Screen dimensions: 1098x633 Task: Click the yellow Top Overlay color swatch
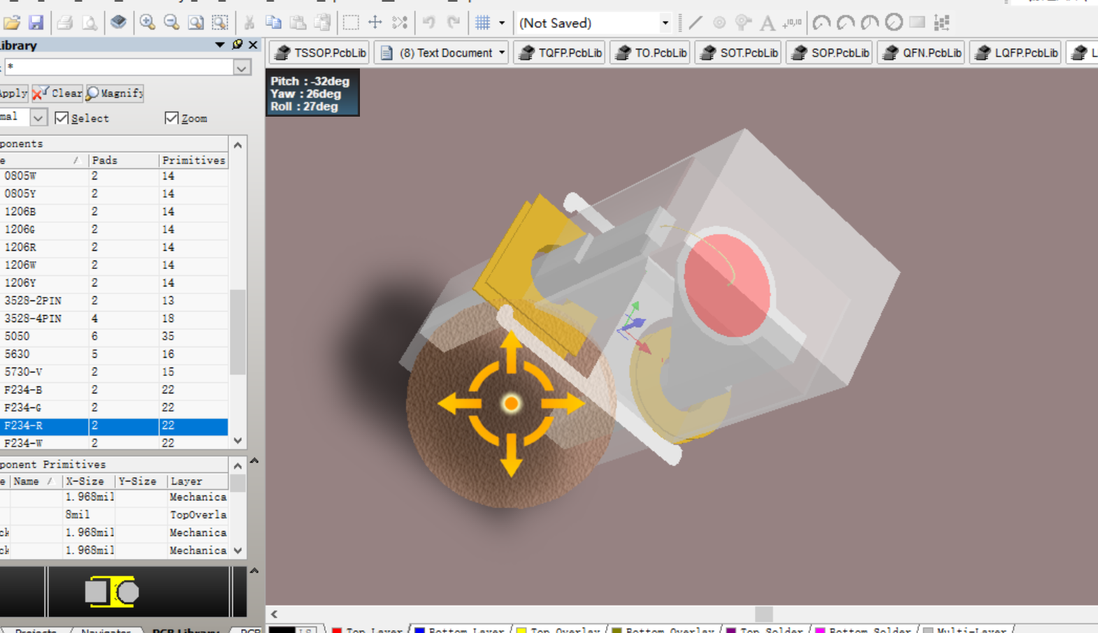[521, 630]
